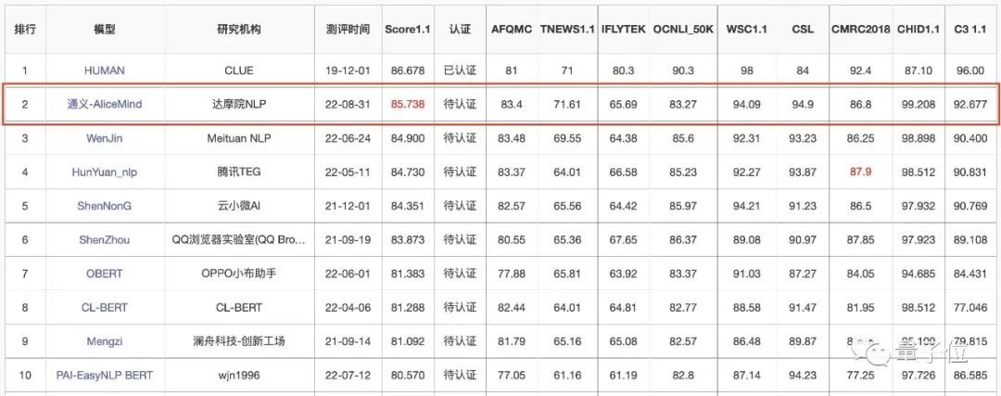Click the red 87.9 CMRC2018 value
The width and height of the screenshot is (1001, 396).
tap(861, 172)
